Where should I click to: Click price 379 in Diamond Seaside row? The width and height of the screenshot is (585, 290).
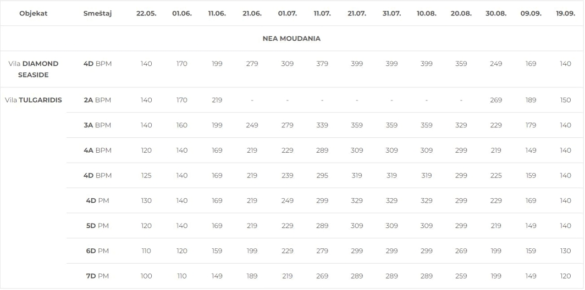coord(322,63)
